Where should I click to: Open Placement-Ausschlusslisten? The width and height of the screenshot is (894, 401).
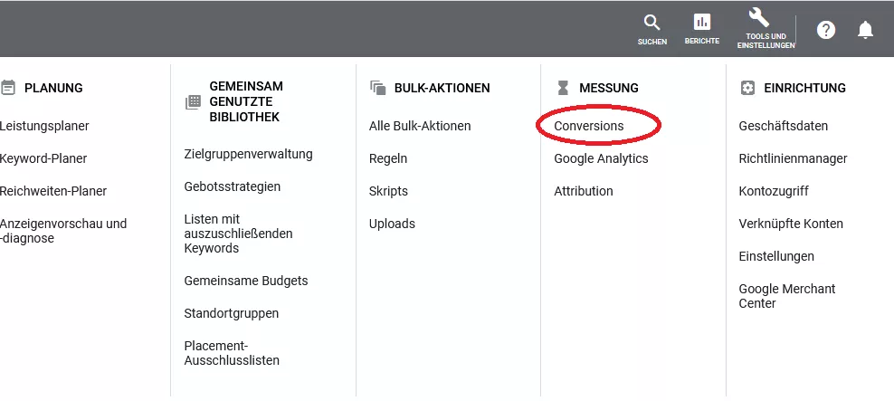point(232,353)
